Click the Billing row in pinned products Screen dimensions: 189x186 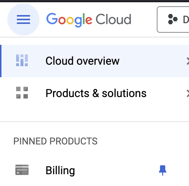tap(94, 170)
